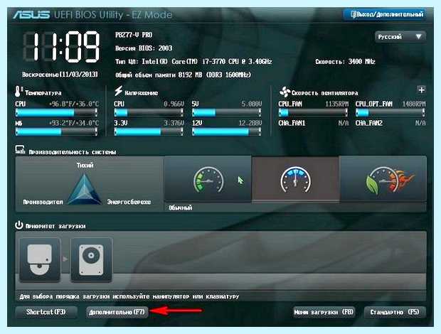This screenshot has width=441, height=334.
Task: Click the P8Z77-V PRO model text
Action: 134,35
